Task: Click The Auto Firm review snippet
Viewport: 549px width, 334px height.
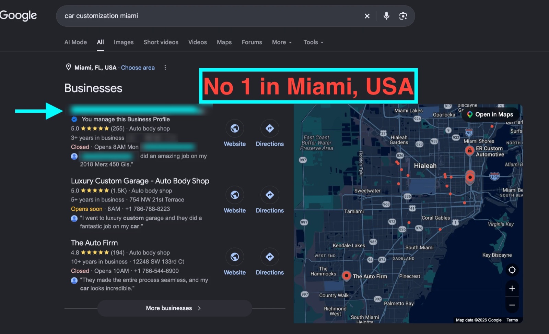Action: (x=144, y=284)
